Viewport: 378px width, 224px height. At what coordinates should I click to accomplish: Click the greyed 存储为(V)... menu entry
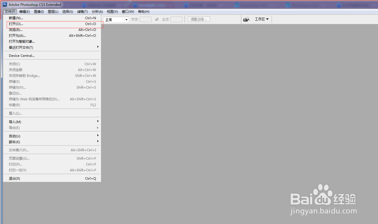point(52,87)
